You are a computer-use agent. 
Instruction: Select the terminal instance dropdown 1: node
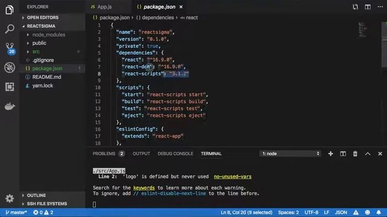point(290,154)
